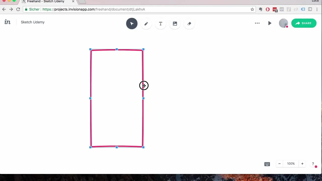Bookmark this page with the star icon

click(252, 9)
